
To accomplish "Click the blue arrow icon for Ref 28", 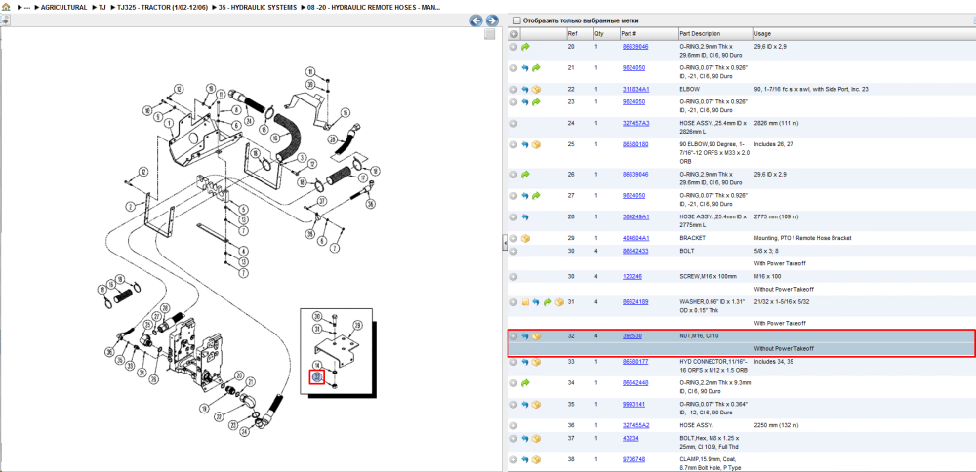I will pyautogui.click(x=525, y=217).
